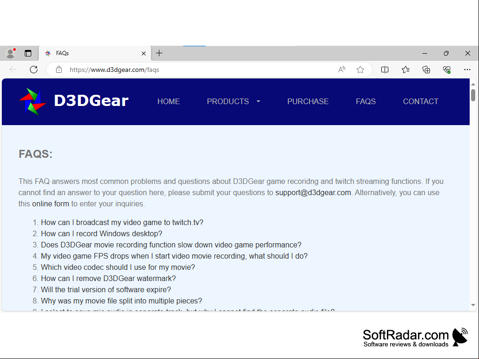Open the Favorites list
Viewport: 479px width, 359px height.
coord(406,70)
